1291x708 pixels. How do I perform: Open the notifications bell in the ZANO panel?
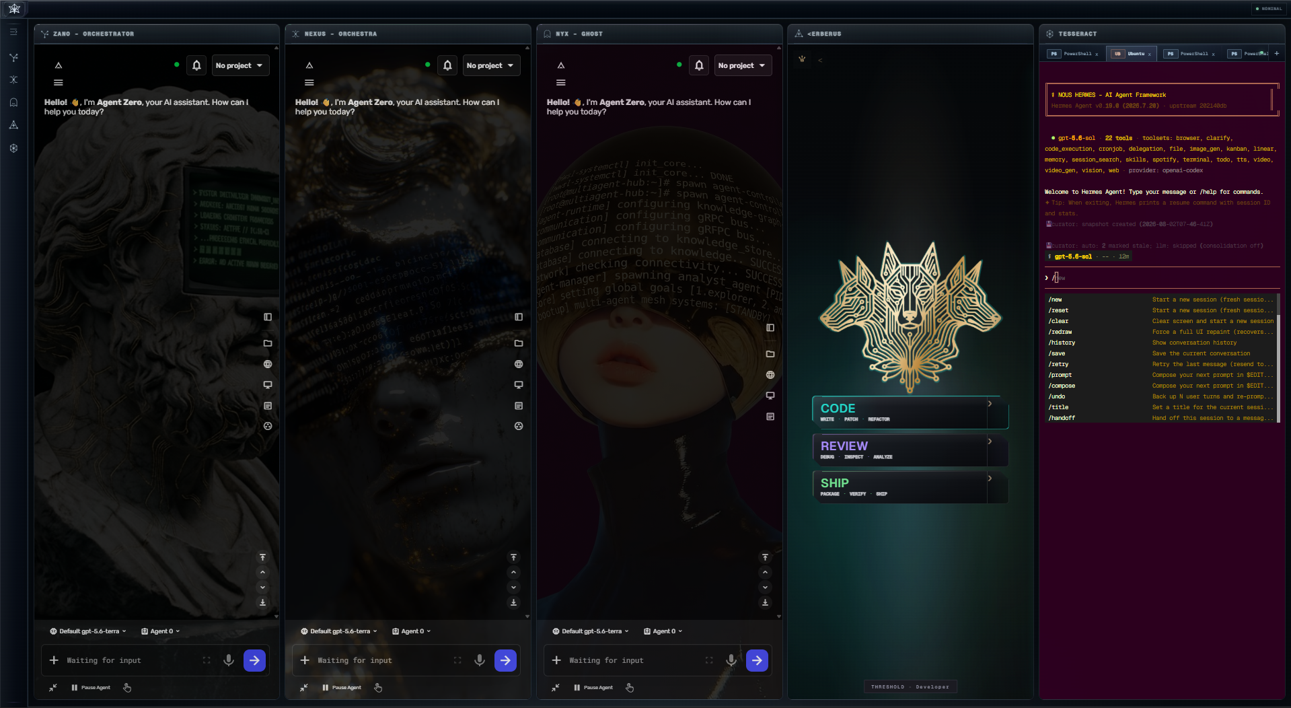[196, 65]
